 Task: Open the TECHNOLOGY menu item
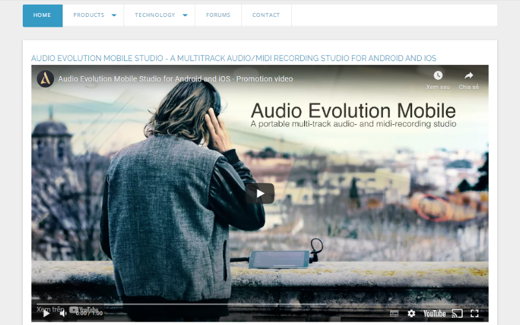tap(155, 15)
